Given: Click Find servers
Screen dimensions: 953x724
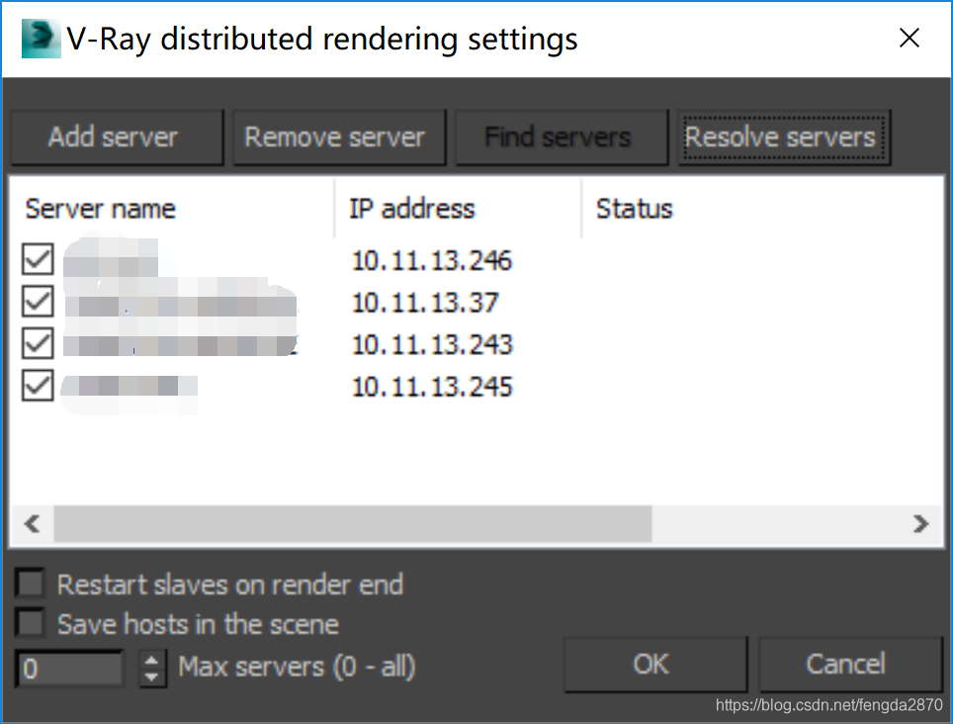Looking at the screenshot, I should click(562, 136).
